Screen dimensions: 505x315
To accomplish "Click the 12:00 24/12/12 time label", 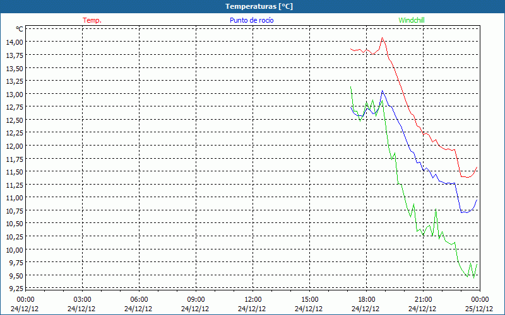I will pyautogui.click(x=252, y=304).
